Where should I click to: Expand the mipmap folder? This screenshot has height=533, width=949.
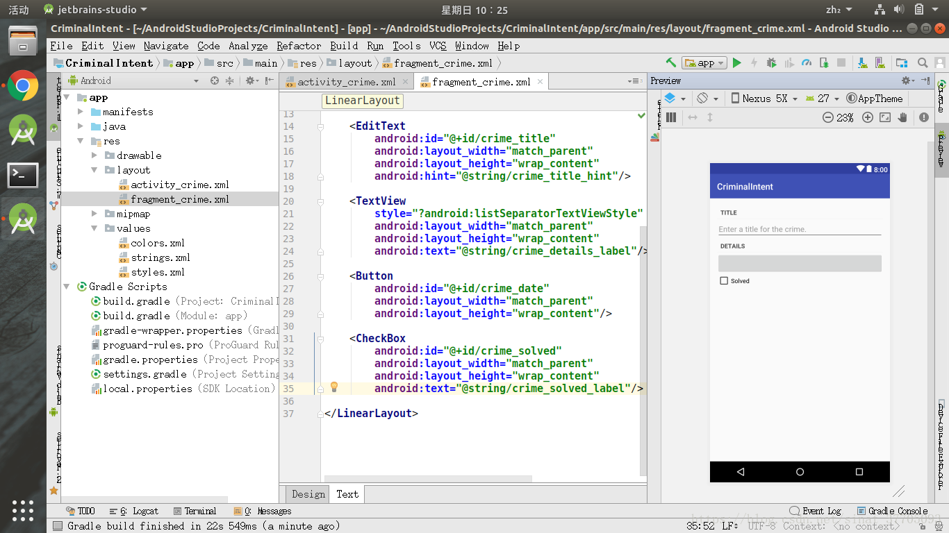pyautogui.click(x=94, y=214)
